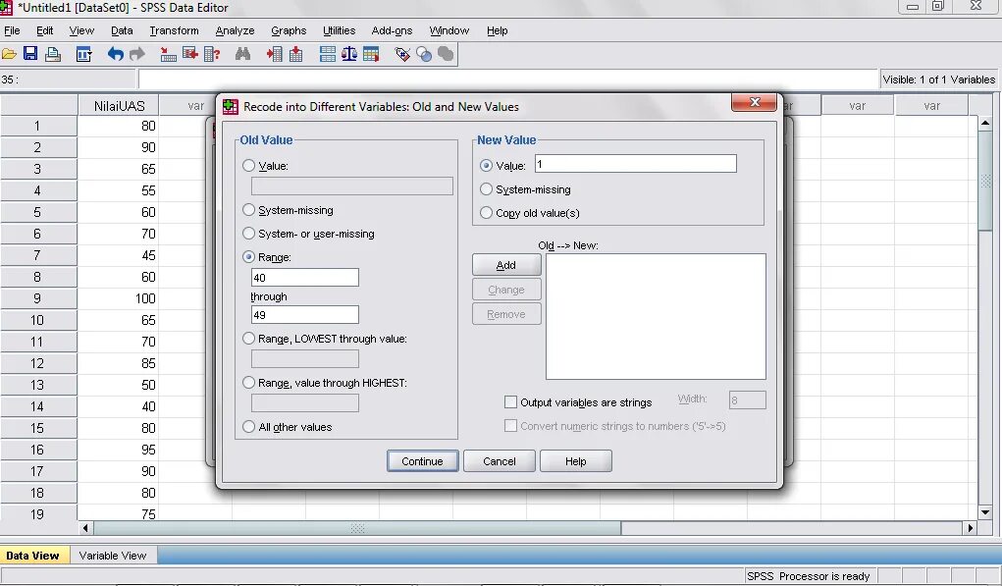This screenshot has width=1002, height=586.
Task: Choose Range, LOWEST through value option
Action: pos(248,339)
